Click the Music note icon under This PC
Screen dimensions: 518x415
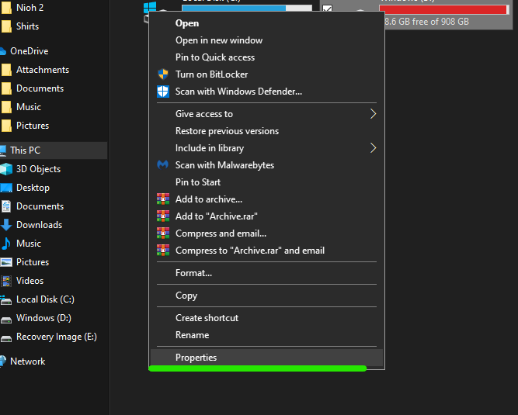click(x=6, y=244)
